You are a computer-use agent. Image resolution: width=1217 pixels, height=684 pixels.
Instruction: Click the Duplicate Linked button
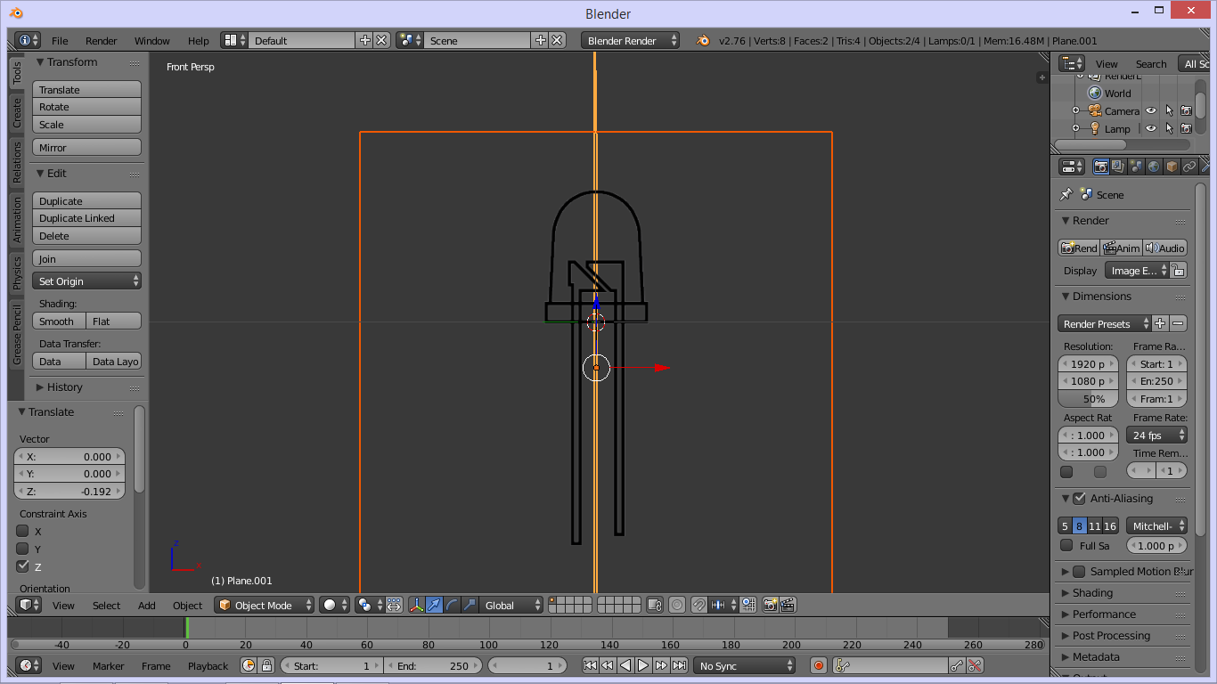tap(87, 218)
